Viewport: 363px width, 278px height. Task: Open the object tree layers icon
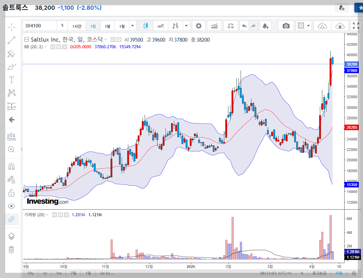click(11, 236)
